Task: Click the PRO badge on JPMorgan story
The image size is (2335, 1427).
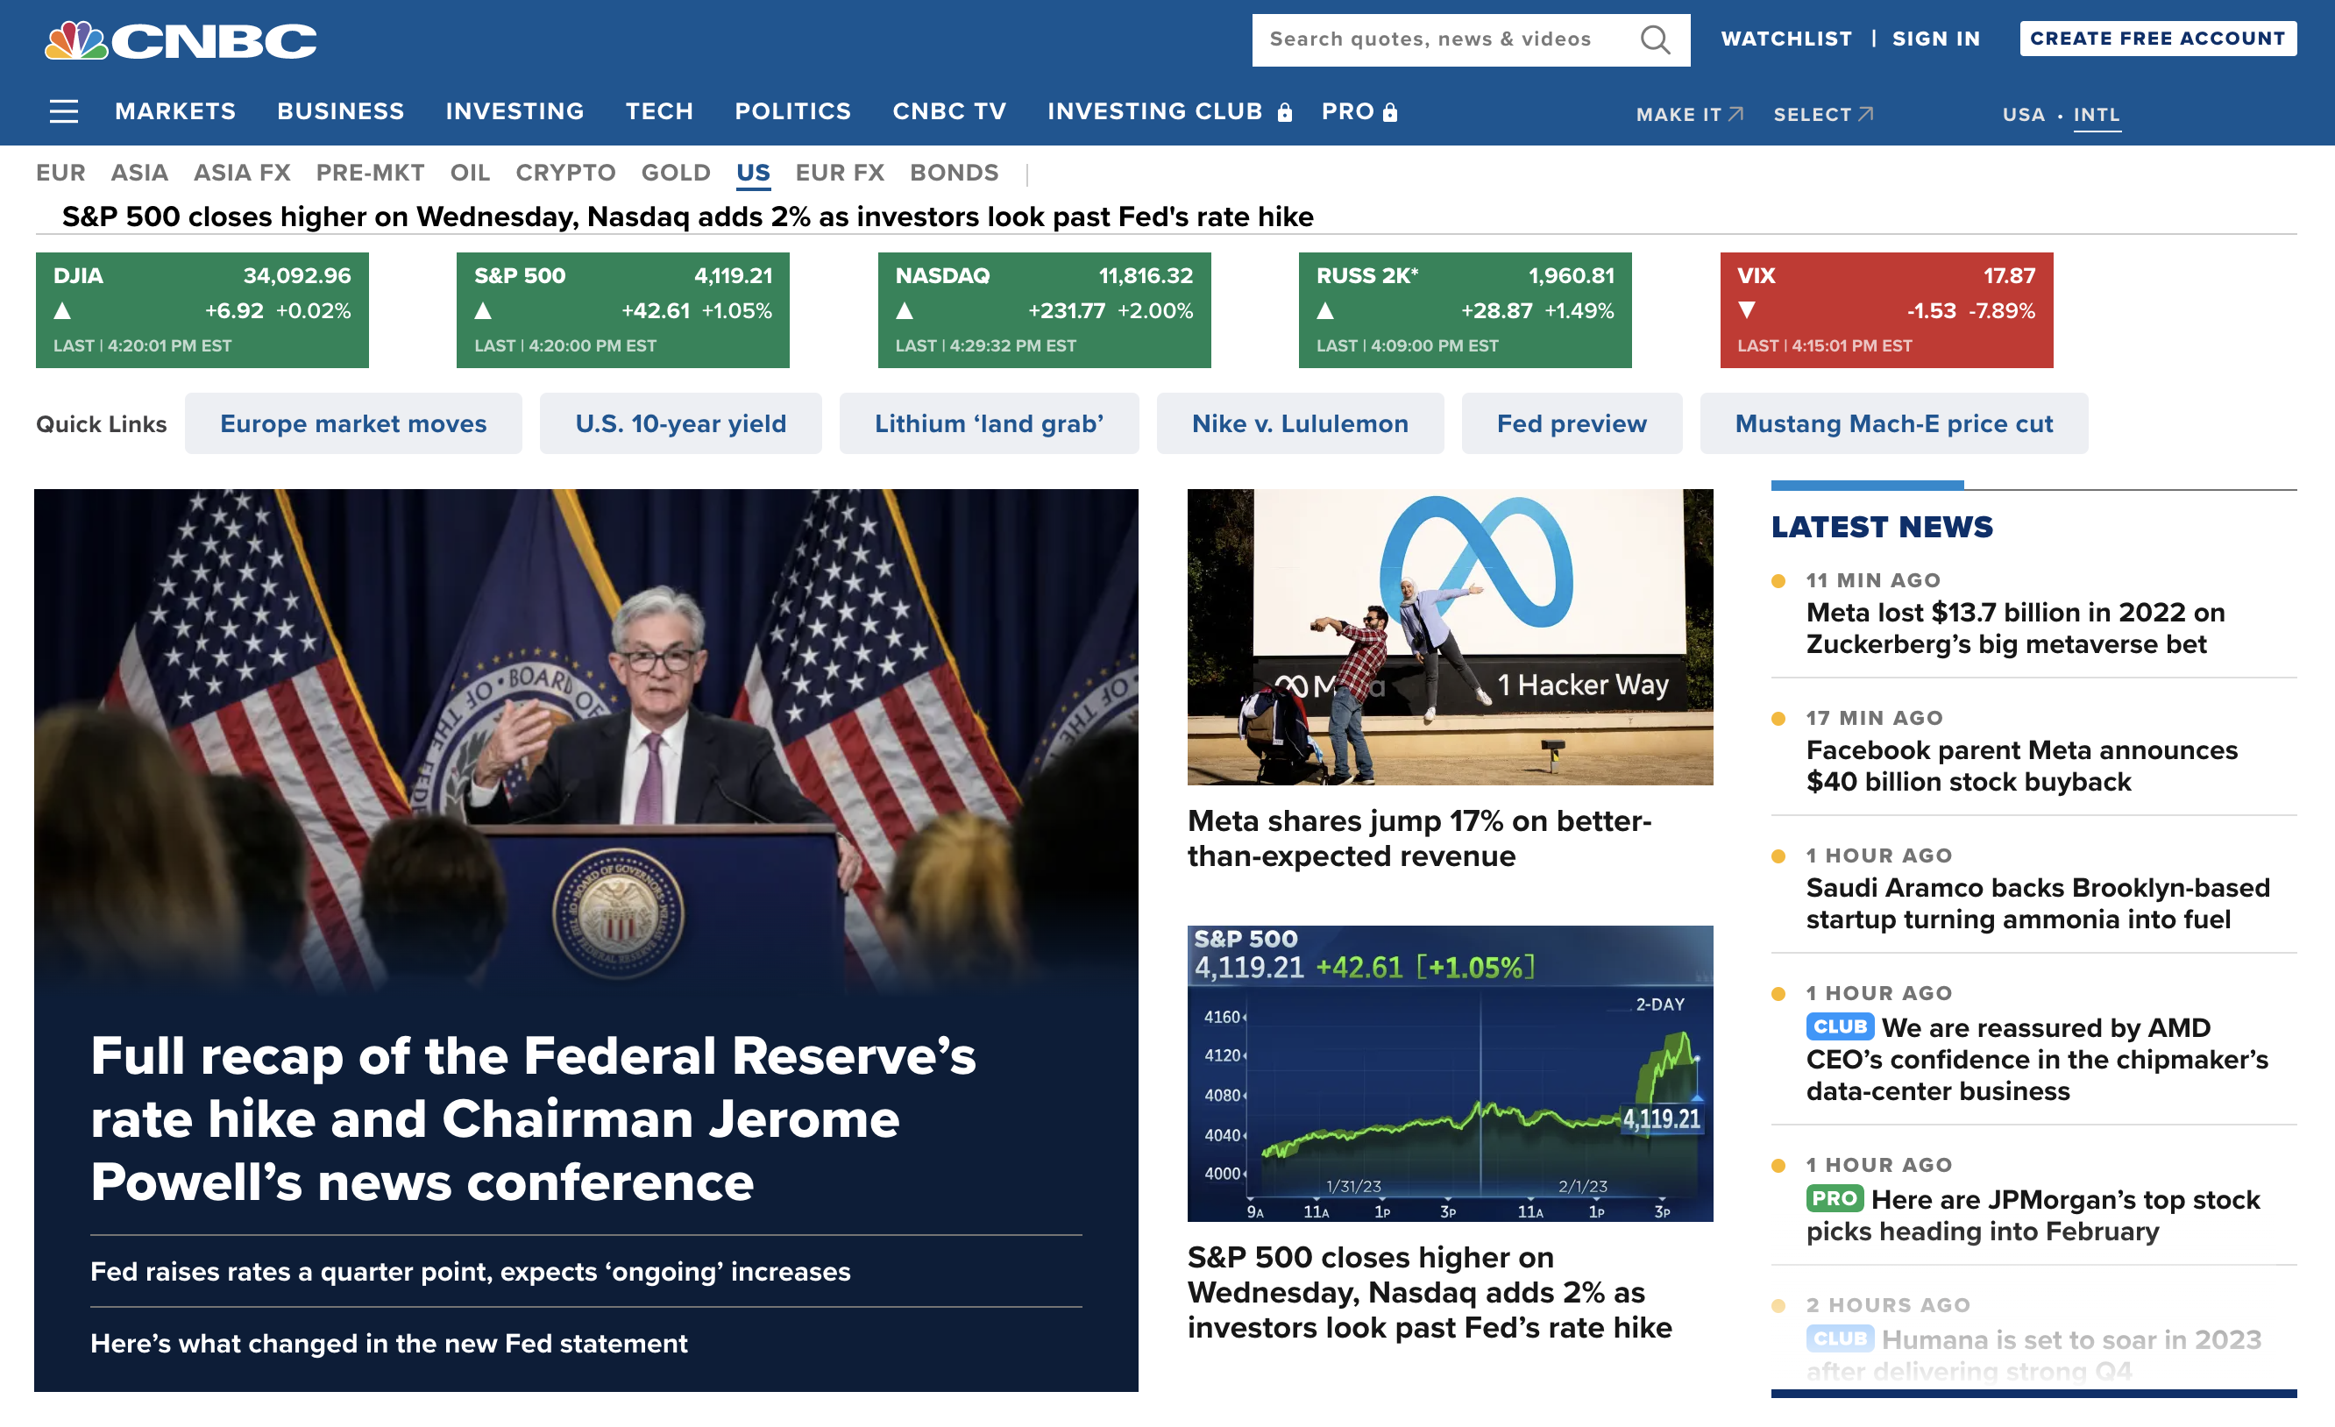Action: [x=1834, y=1197]
